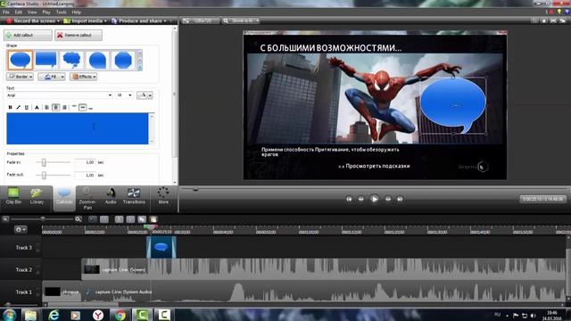The image size is (571, 321).
Task: Align callout text left
Action: coord(46,107)
